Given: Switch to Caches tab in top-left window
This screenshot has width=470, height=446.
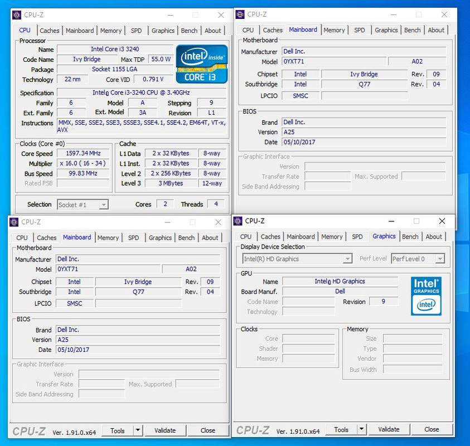Looking at the screenshot, I should click(x=50, y=31).
